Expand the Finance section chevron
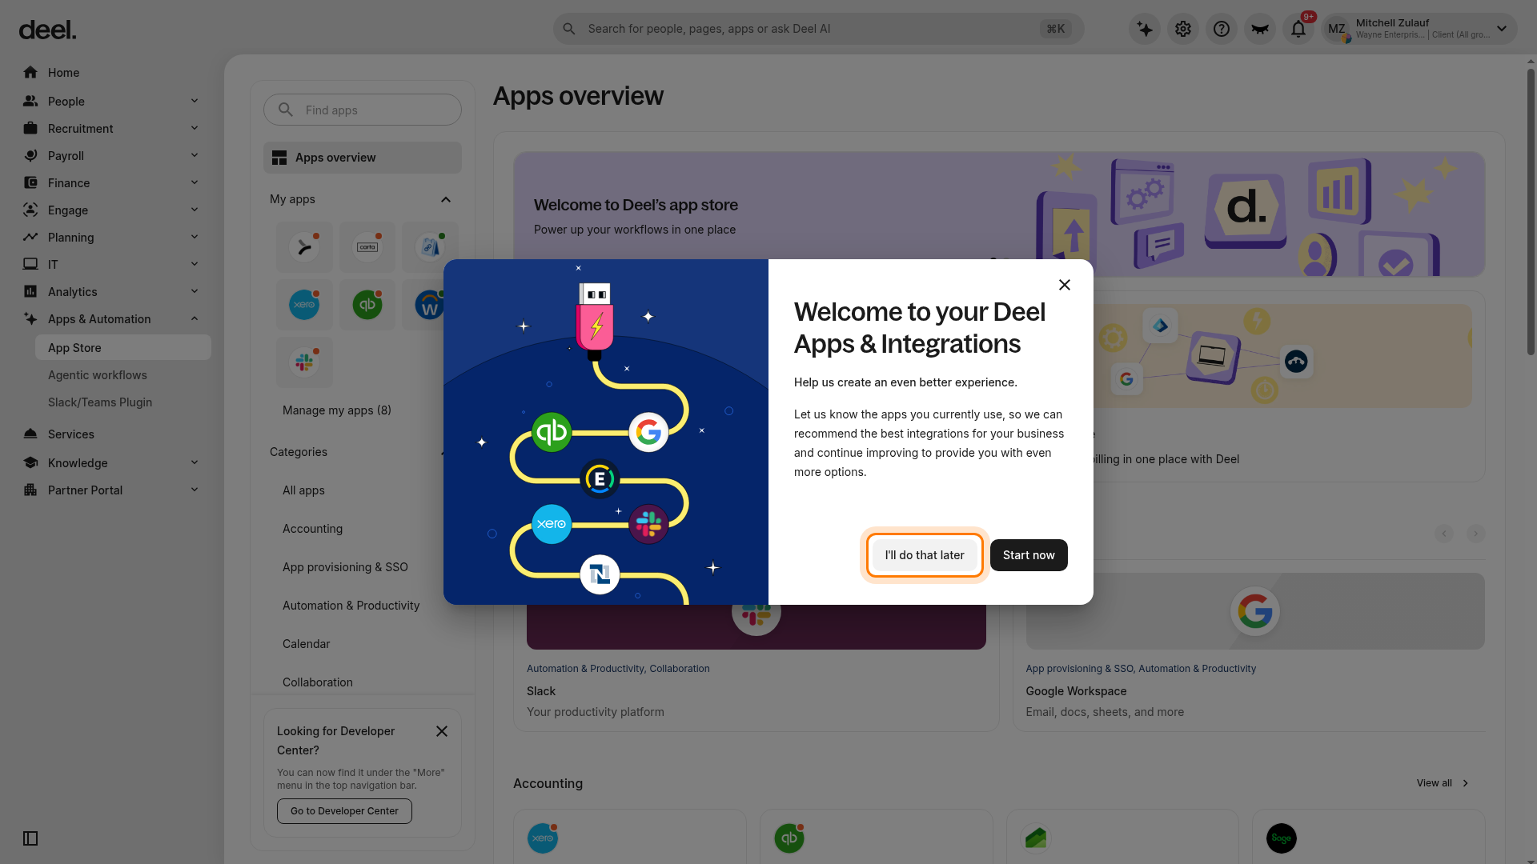1537x864 pixels. tap(195, 182)
